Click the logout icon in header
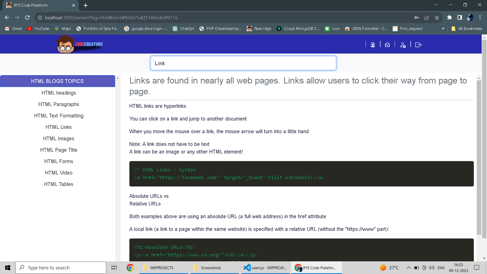487x274 pixels. (x=418, y=45)
